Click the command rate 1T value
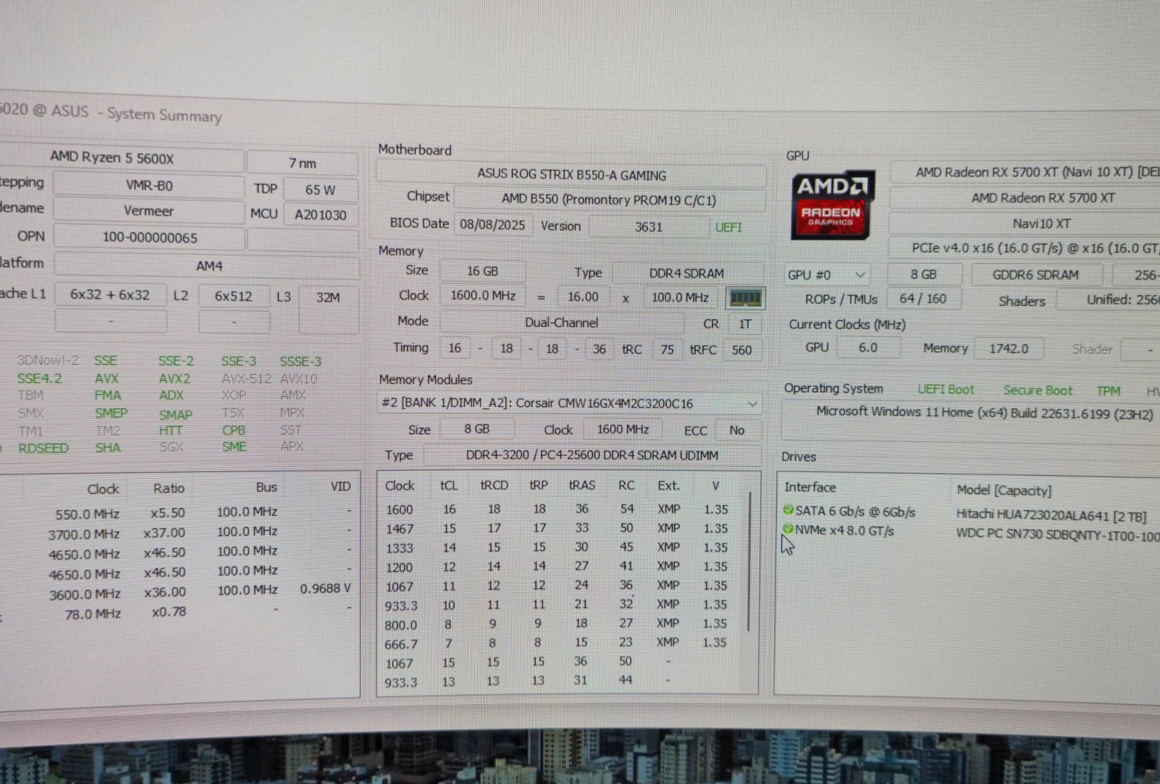Viewport: 1160px width, 784px height. [744, 324]
